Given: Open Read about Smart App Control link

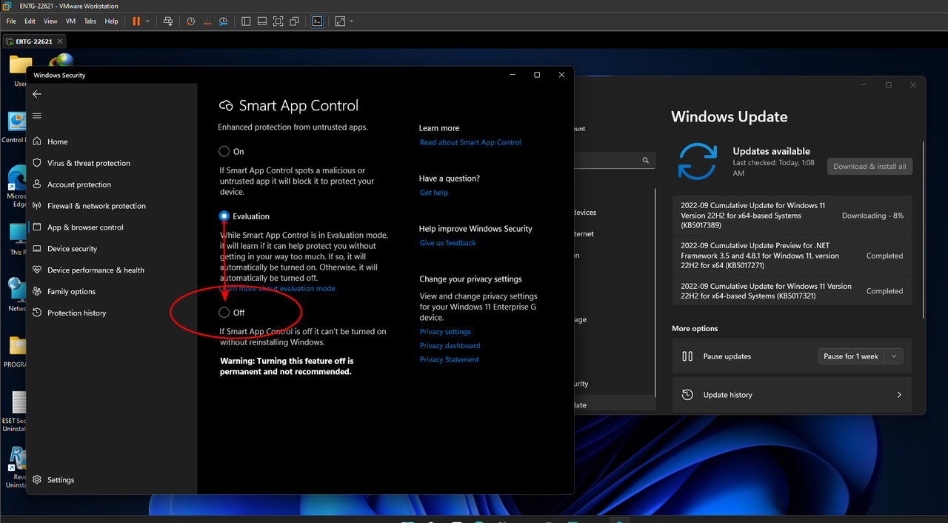Looking at the screenshot, I should pyautogui.click(x=470, y=142).
